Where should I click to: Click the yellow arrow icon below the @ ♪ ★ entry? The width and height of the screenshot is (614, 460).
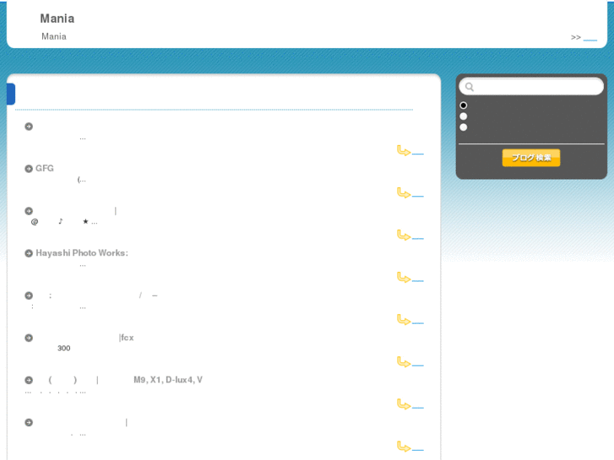coord(404,235)
